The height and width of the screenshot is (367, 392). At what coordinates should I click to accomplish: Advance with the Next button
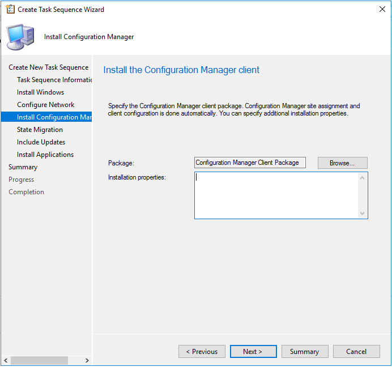click(253, 352)
